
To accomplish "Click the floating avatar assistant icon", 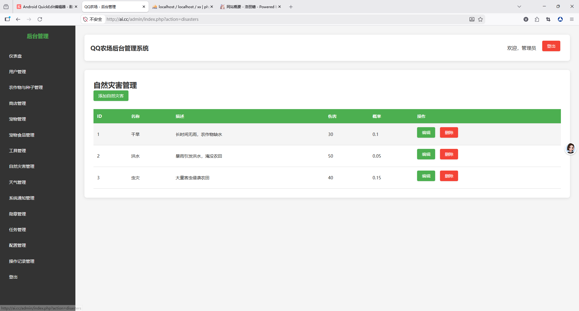I will pos(570,148).
